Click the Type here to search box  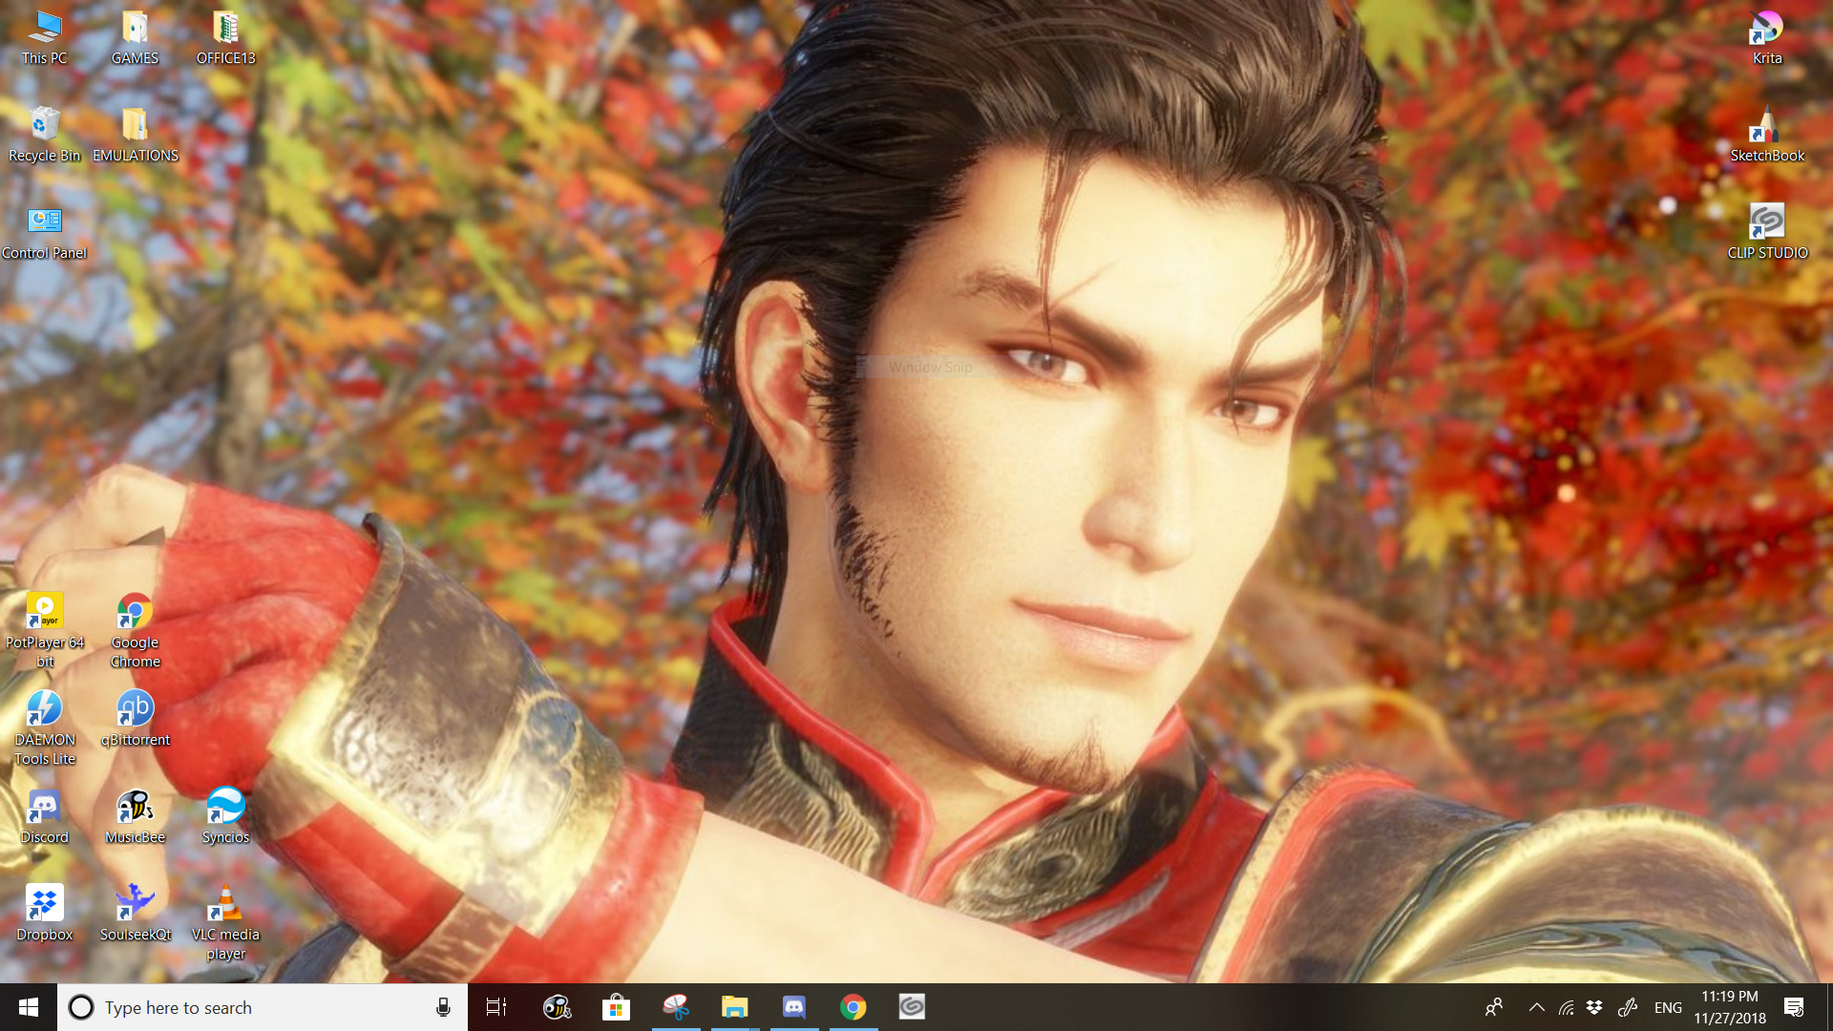point(263,1007)
